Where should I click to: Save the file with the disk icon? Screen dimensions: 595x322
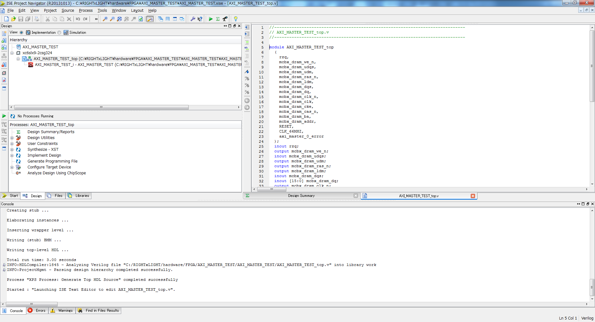tap(21, 19)
